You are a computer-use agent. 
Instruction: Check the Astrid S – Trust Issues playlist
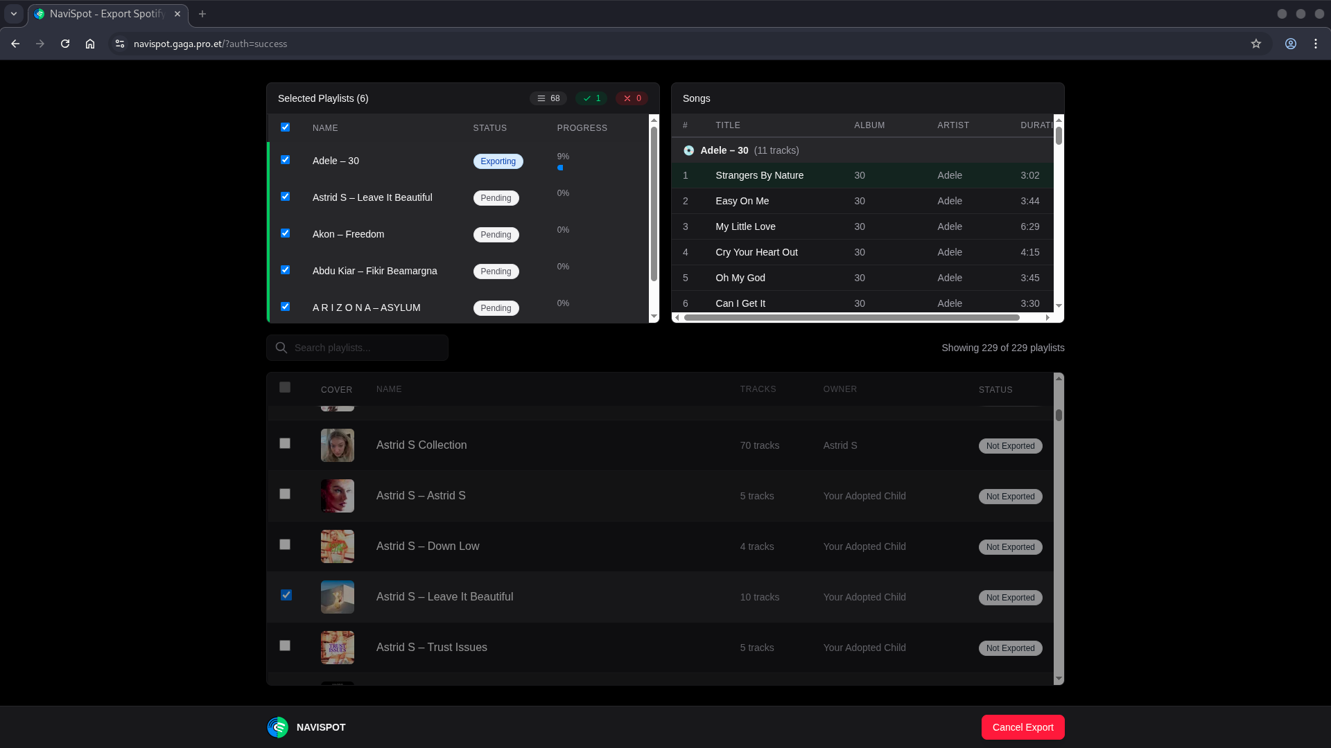tap(285, 645)
